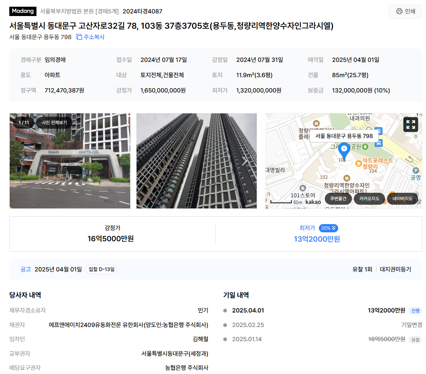Open the high-rise tower photo
The image size is (426, 374).
pyautogui.click(x=196, y=161)
